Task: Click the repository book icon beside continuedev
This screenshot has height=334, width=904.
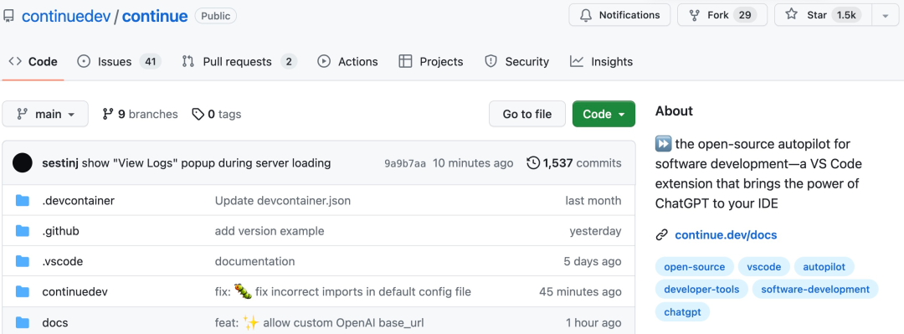Action: coord(9,16)
